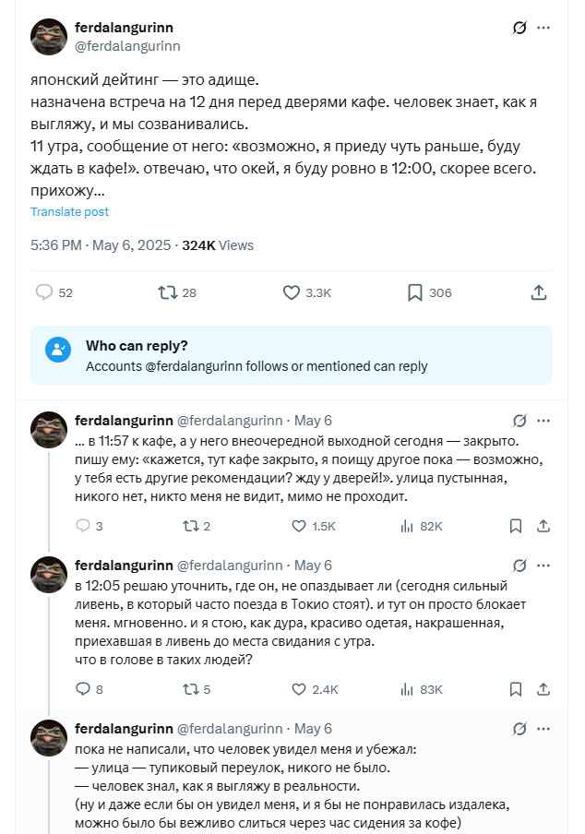Click the Grok icon on the main post

point(519,29)
